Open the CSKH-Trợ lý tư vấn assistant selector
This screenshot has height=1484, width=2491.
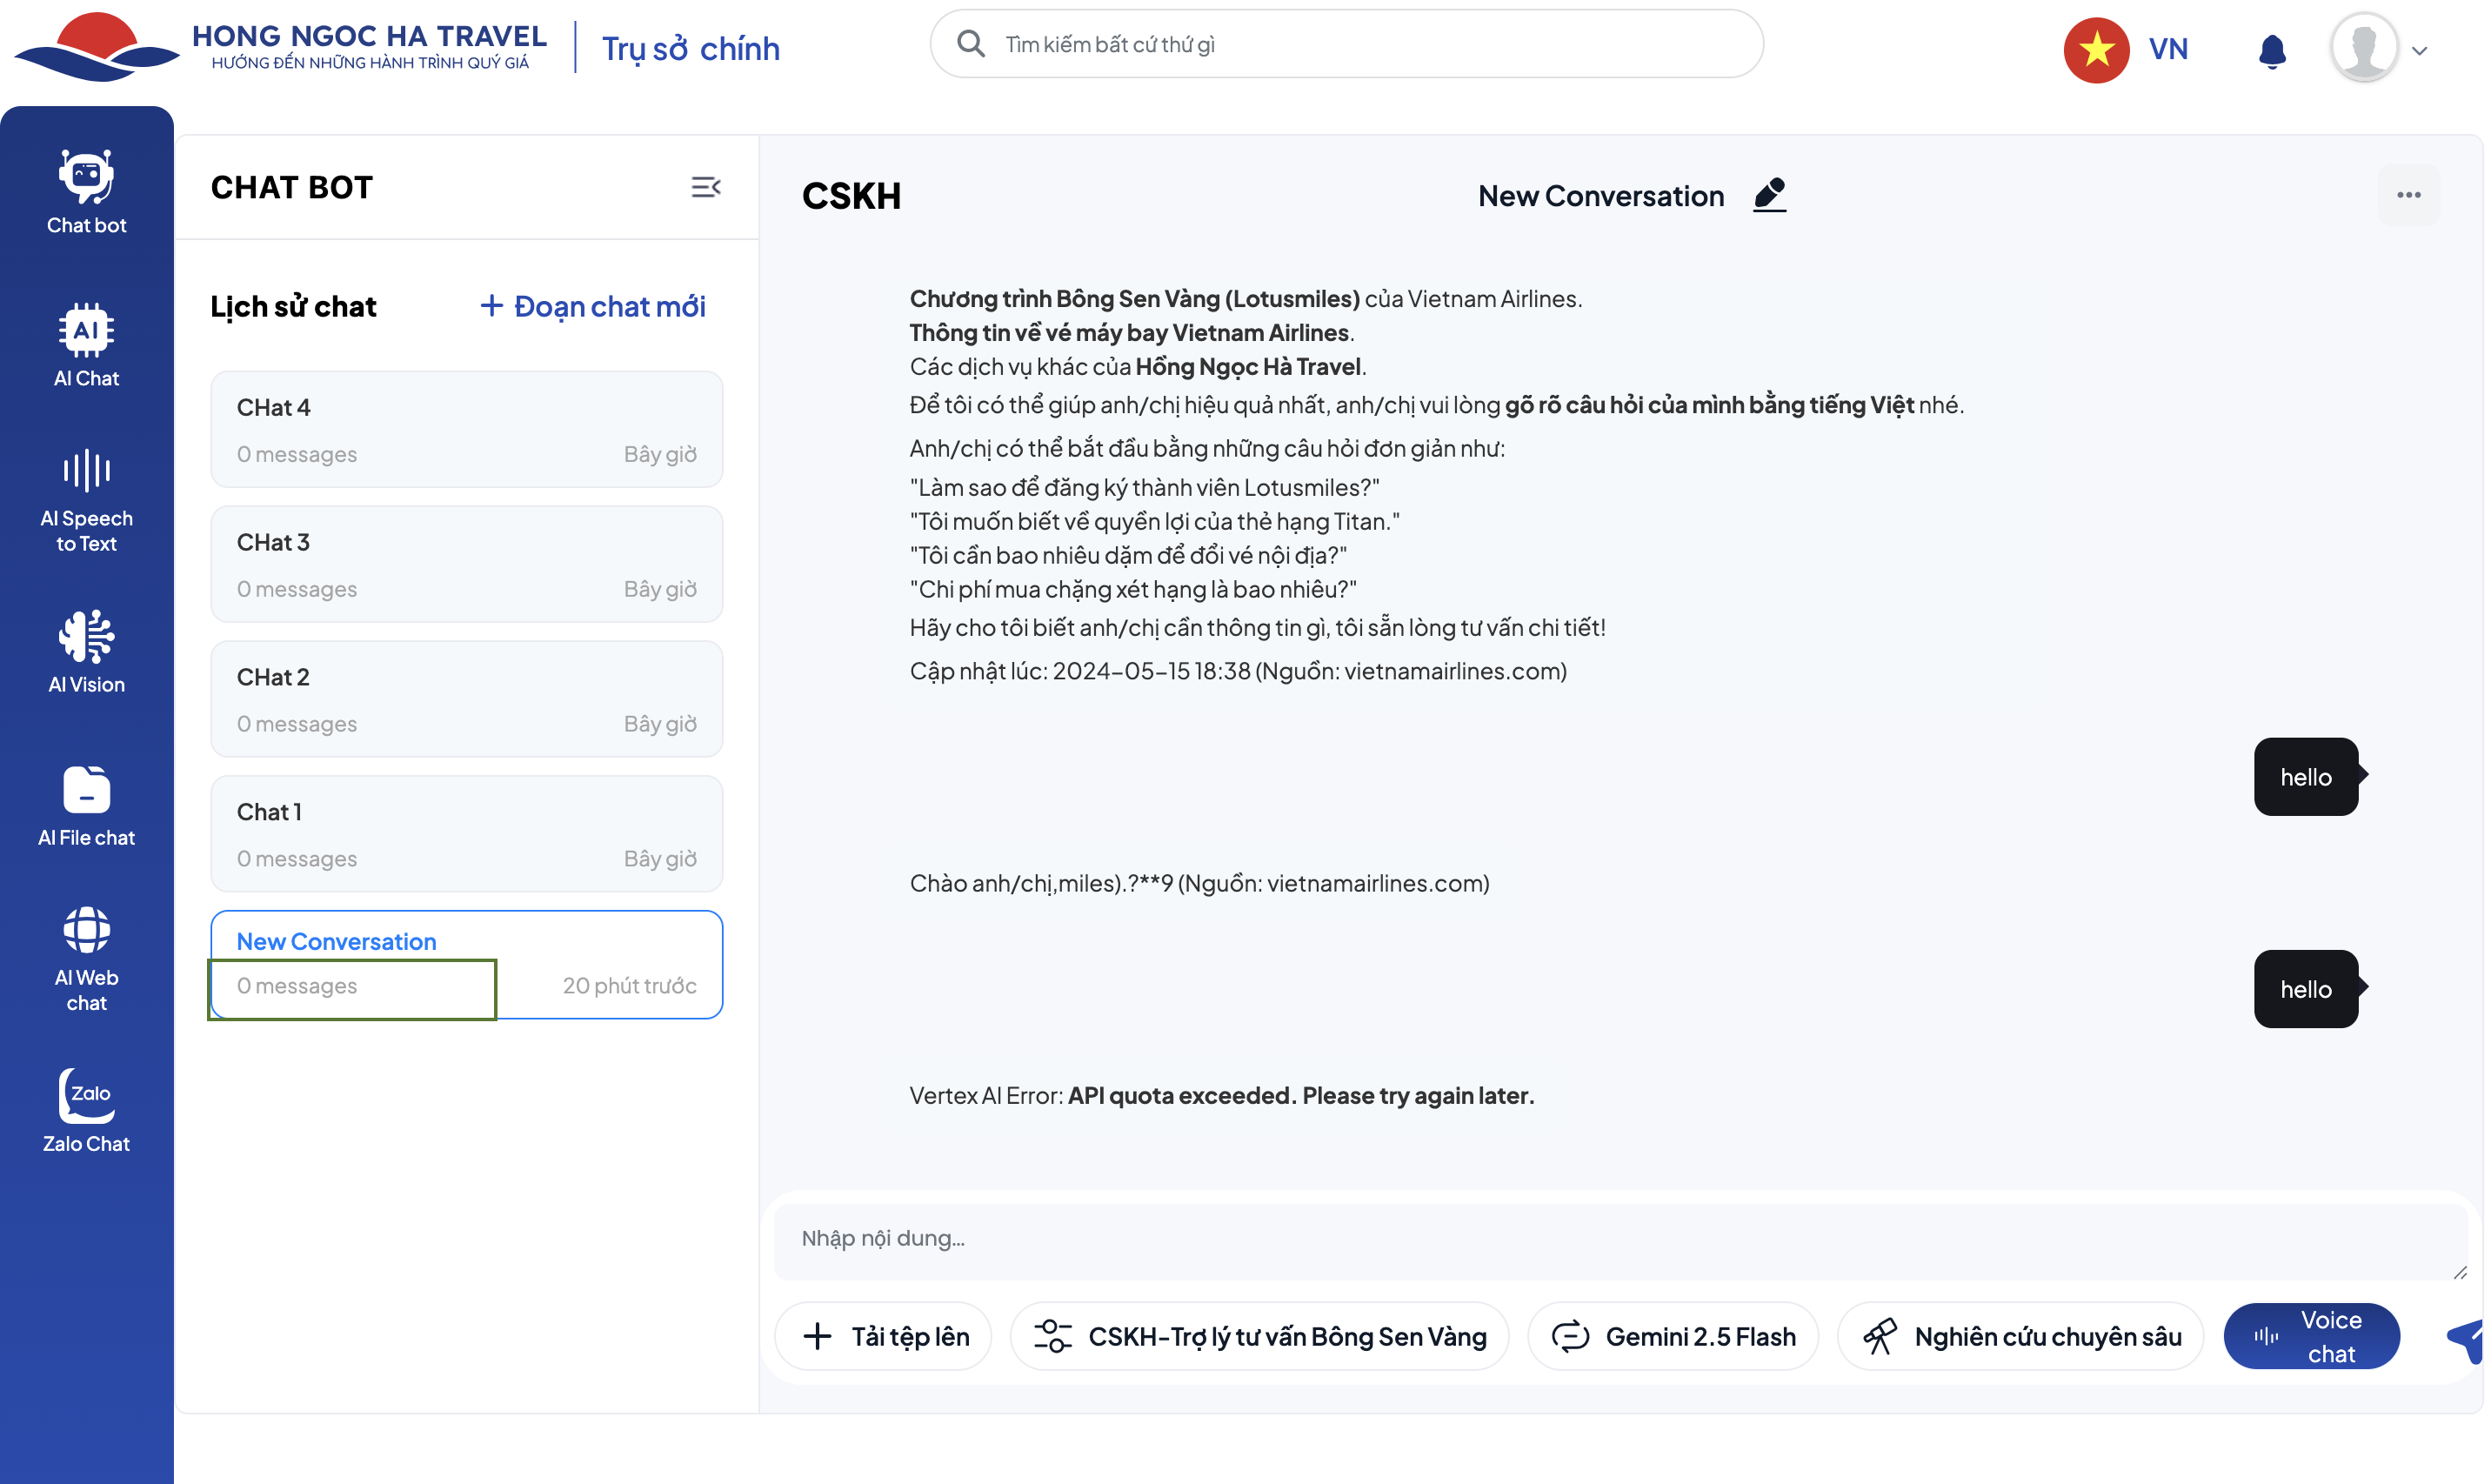[x=1259, y=1336]
